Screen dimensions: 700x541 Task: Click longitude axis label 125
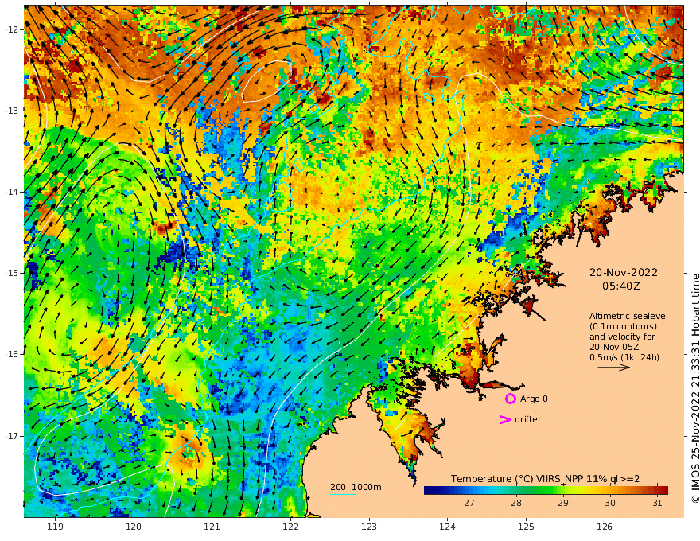tap(526, 527)
